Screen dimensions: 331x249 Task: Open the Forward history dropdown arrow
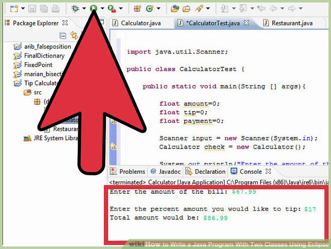[x=301, y=9]
